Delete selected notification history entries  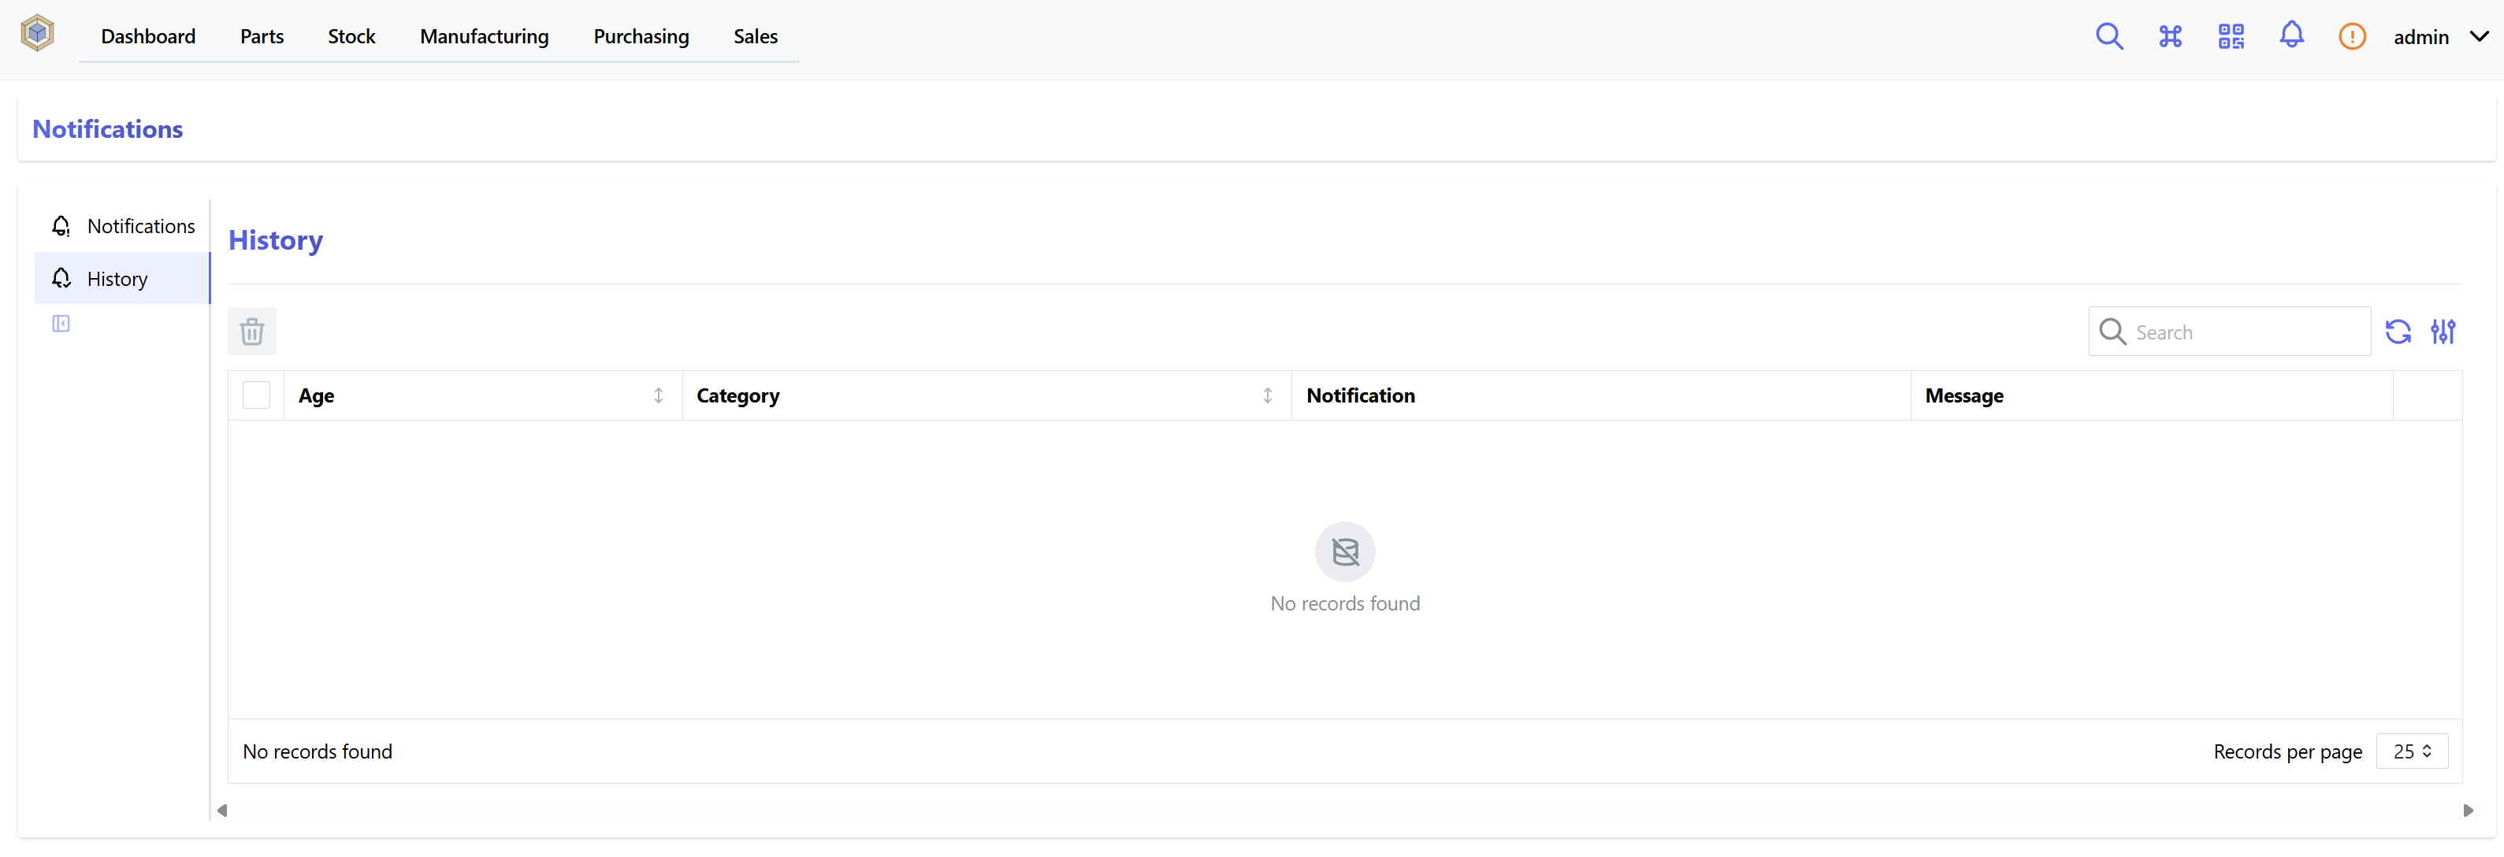pos(252,332)
